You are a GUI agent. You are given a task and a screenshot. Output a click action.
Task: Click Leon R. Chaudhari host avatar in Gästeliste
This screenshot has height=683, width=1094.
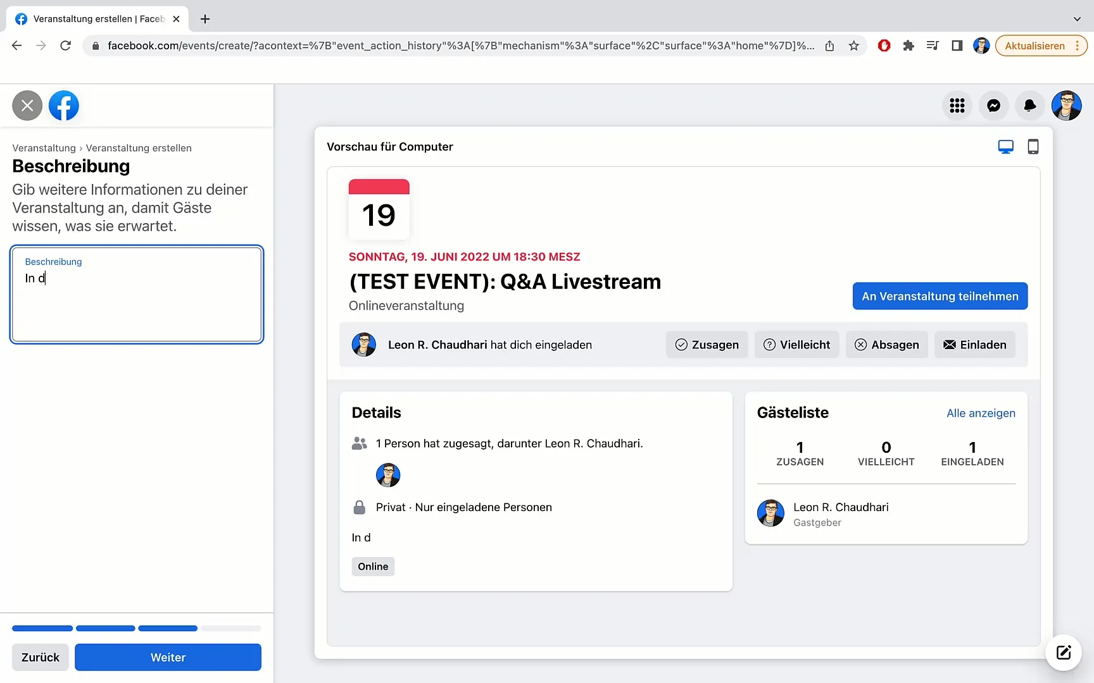[x=770, y=513]
